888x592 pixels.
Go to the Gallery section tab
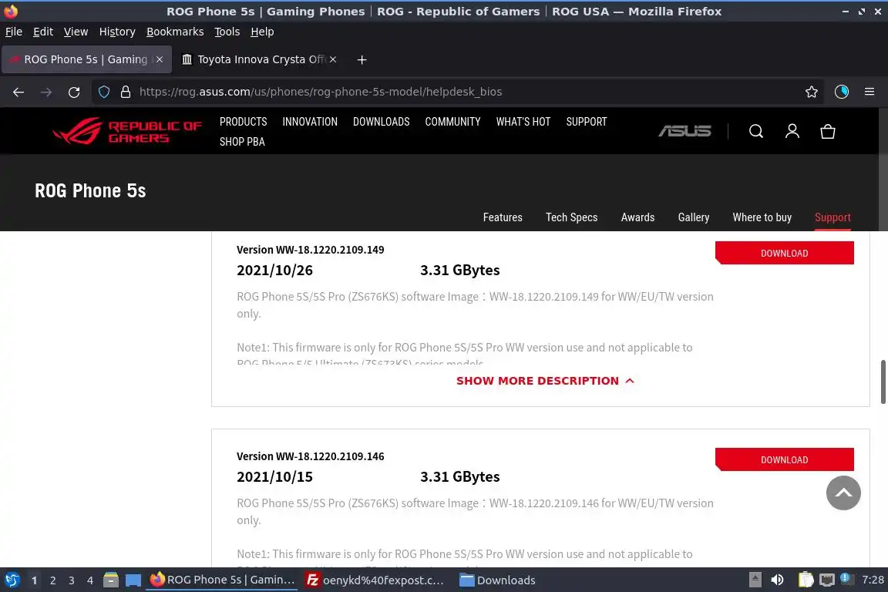pyautogui.click(x=693, y=217)
